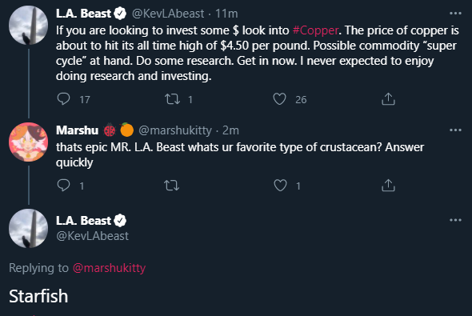This screenshot has height=316, width=472.
Task: Open L.A. Beast avatar on the Starfish reply
Action: coord(28,229)
